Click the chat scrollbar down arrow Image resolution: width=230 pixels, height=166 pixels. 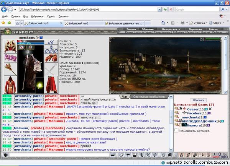pyautogui.click(x=171, y=150)
